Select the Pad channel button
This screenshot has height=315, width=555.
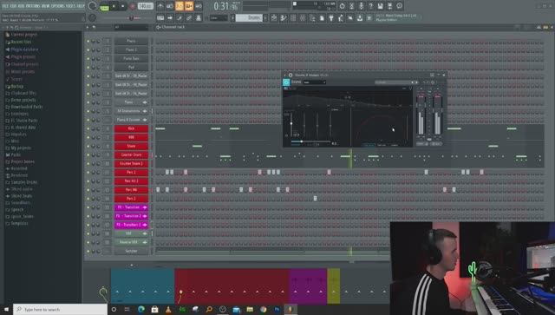[131, 68]
